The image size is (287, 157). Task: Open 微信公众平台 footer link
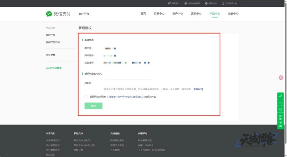(x=117, y=145)
